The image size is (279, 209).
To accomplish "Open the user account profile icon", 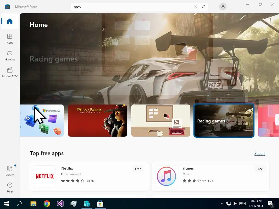I will click(223, 7).
